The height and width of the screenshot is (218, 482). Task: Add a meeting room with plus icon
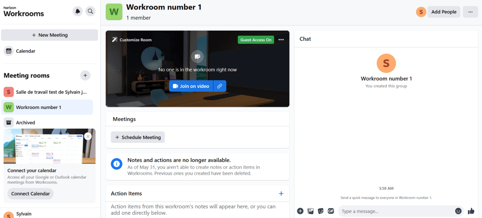(x=85, y=75)
